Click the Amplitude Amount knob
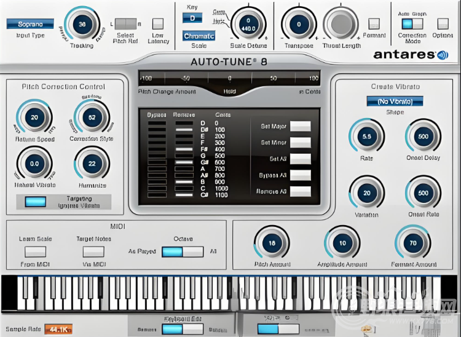 click(342, 243)
